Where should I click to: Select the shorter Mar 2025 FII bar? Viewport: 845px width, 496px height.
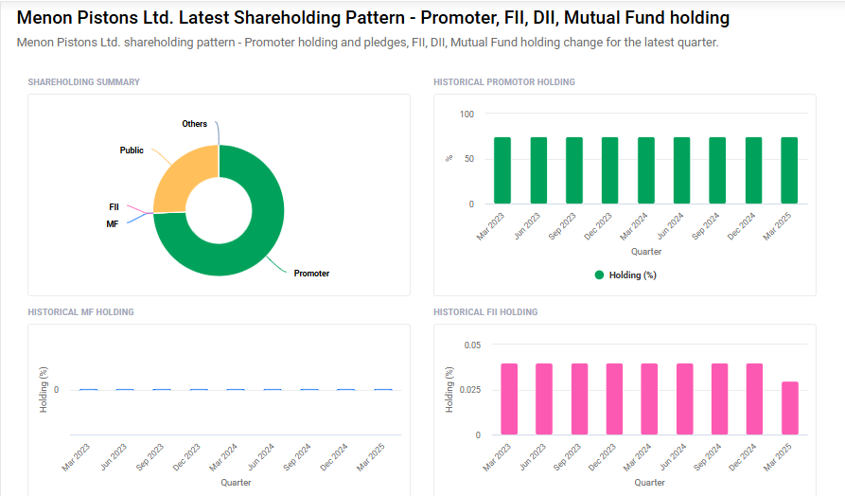[x=790, y=408]
